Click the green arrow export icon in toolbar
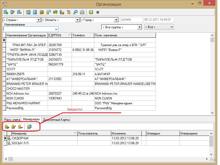 coord(91,12)
